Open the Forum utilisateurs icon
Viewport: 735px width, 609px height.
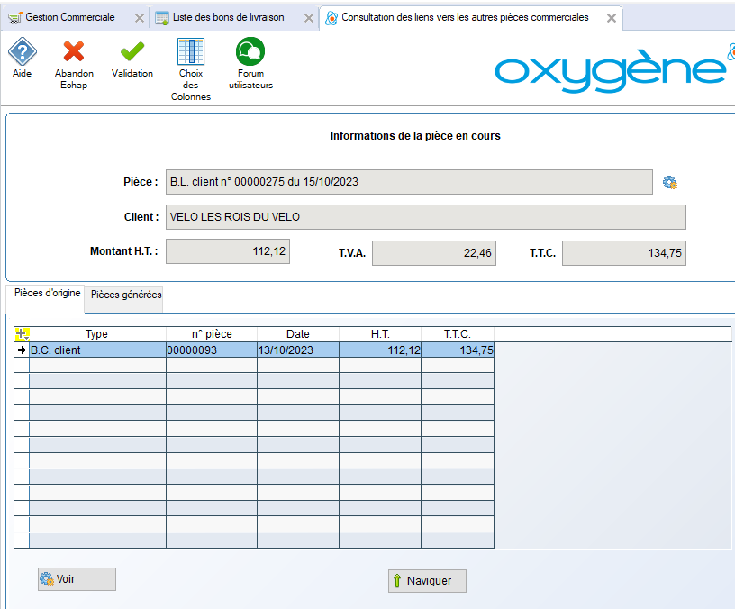pyautogui.click(x=250, y=52)
